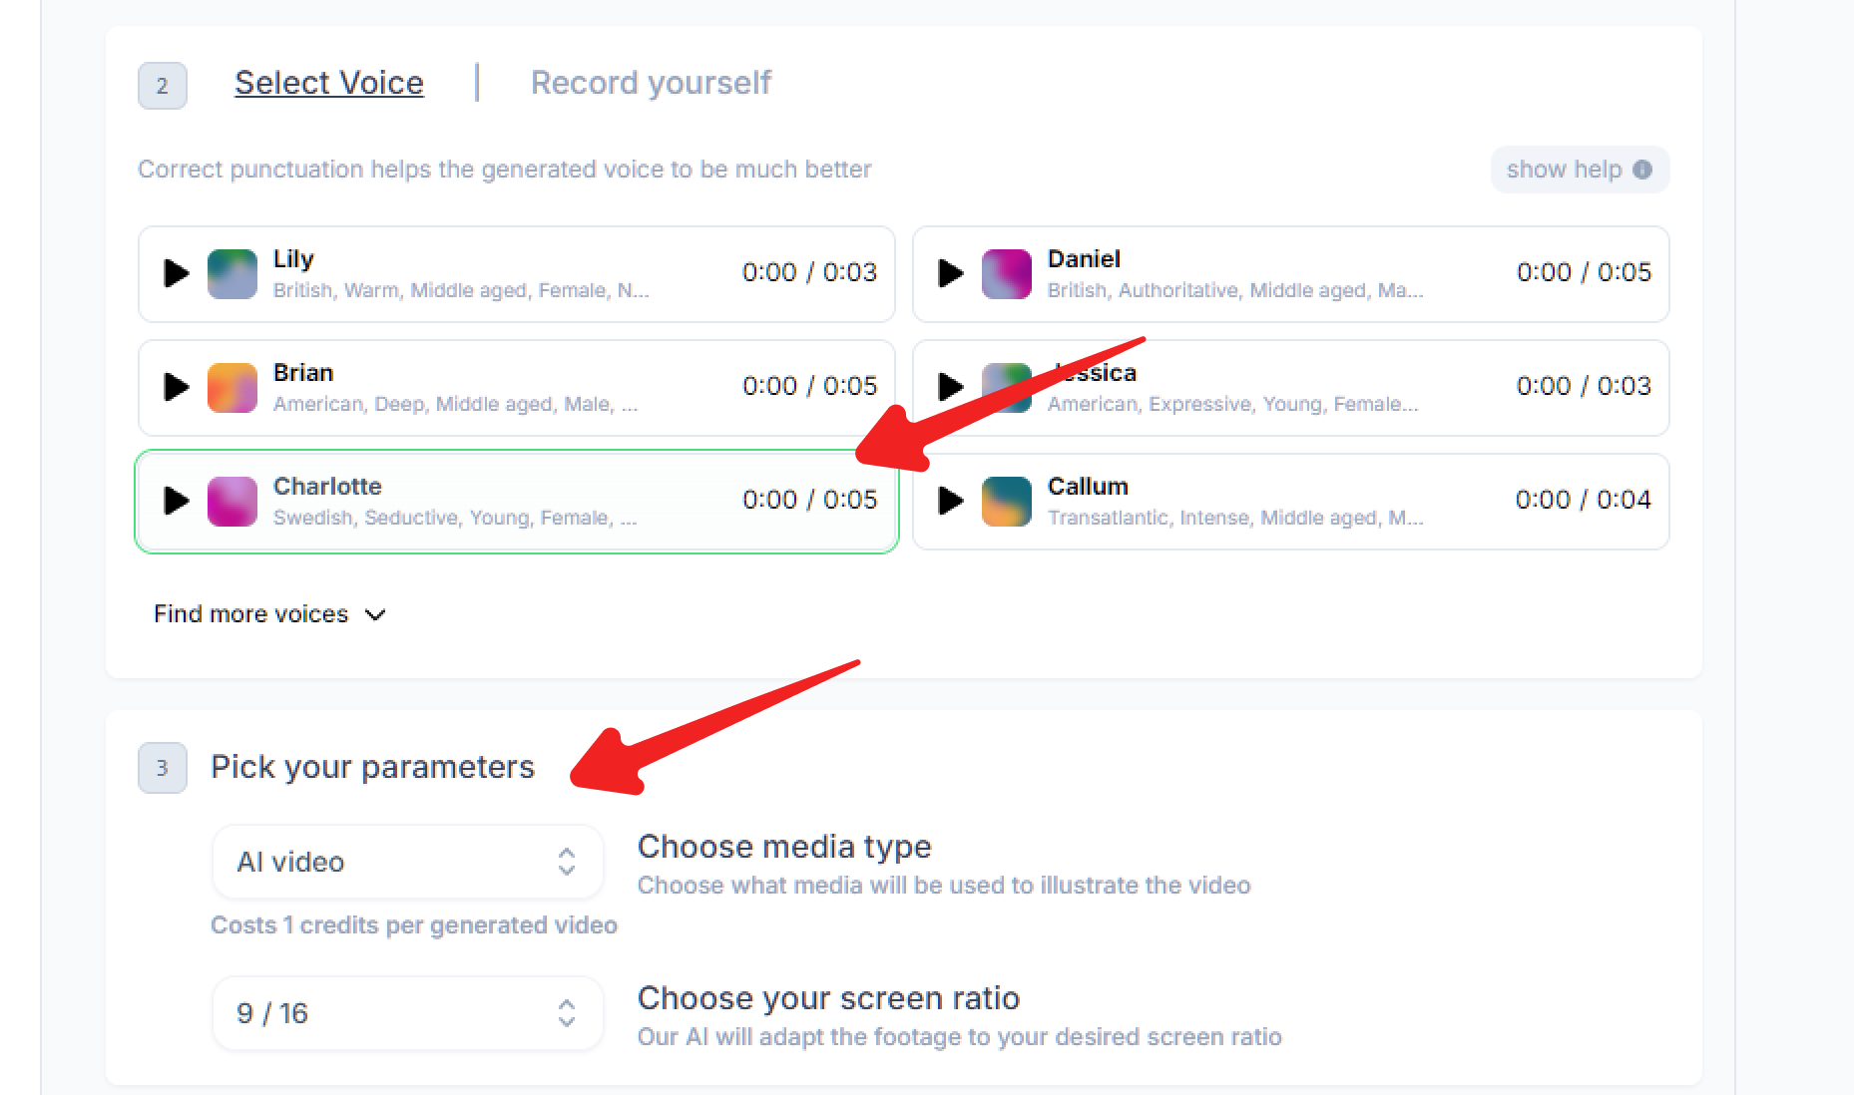Switch to Select Voice tab

(x=329, y=83)
